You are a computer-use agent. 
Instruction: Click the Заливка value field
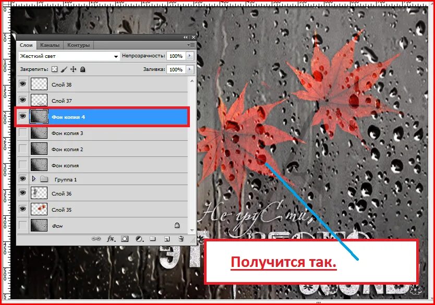point(176,69)
